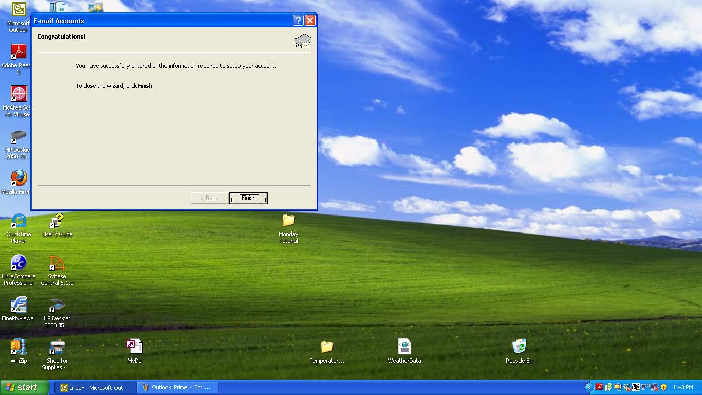Launch FinePixViewer from desktop
The width and height of the screenshot is (702, 395).
(x=19, y=306)
